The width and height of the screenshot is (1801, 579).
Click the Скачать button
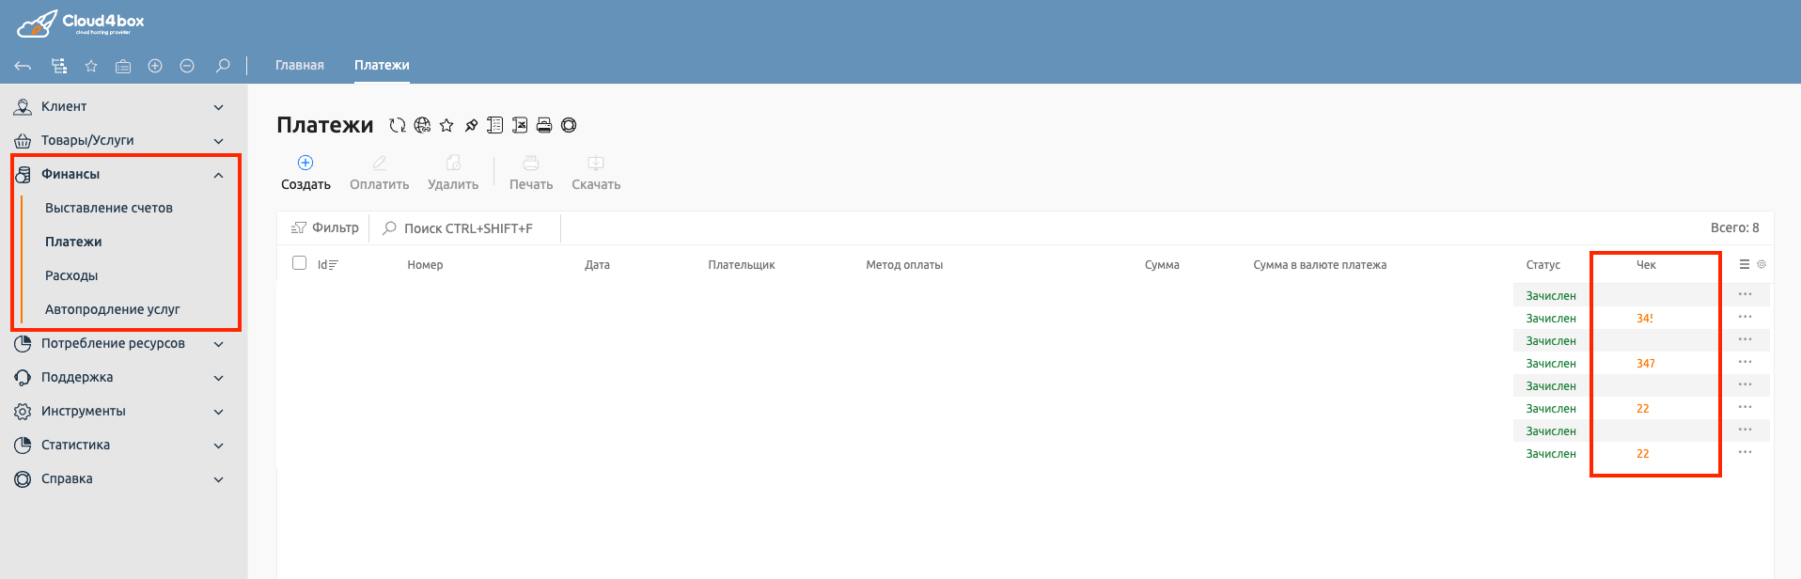pyautogui.click(x=596, y=173)
